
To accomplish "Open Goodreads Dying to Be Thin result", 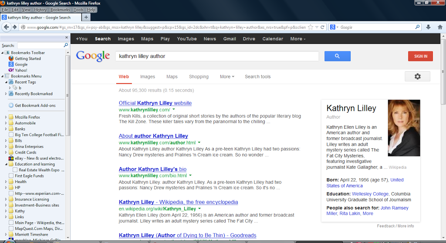I will 187,235.
